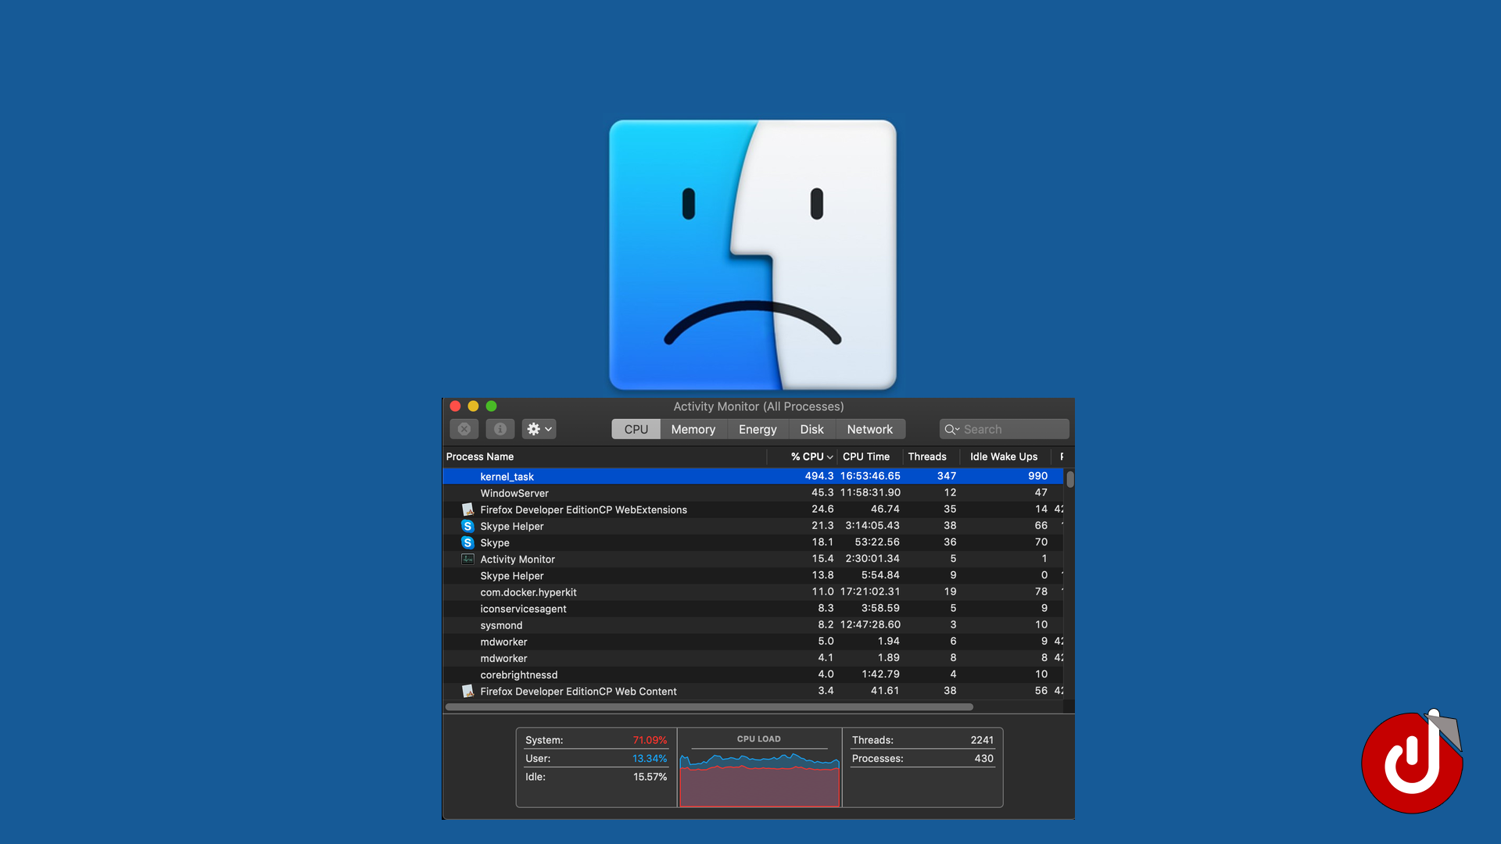This screenshot has width=1501, height=844.
Task: Switch to the Memory tab
Action: click(693, 429)
